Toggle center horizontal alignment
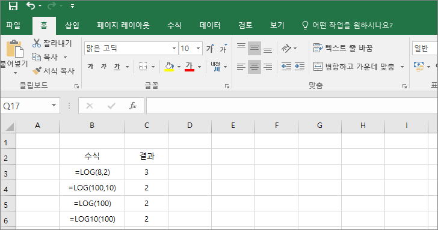 point(254,67)
